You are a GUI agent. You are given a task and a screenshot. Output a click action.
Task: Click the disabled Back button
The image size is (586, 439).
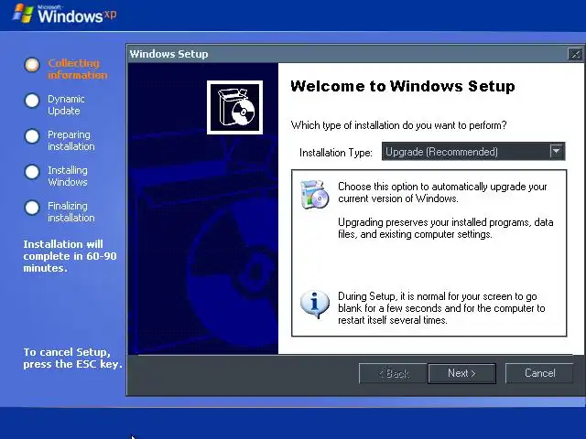pos(393,373)
